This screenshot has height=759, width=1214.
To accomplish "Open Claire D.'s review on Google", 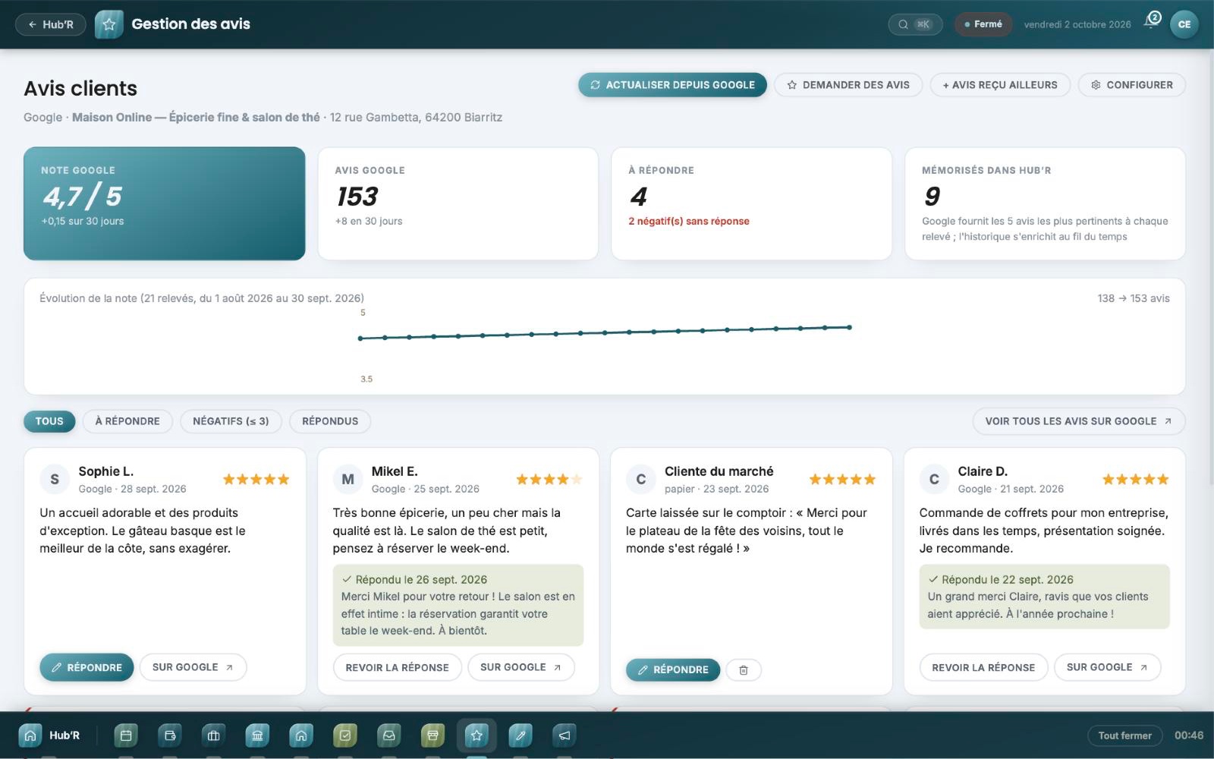I will (x=1107, y=667).
